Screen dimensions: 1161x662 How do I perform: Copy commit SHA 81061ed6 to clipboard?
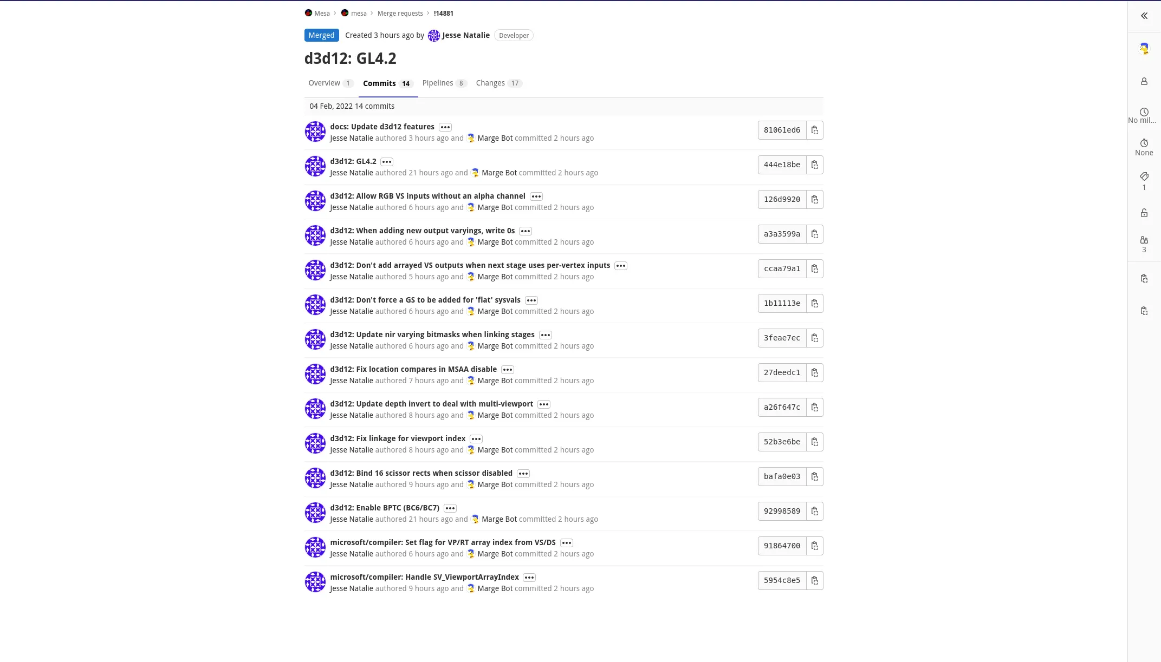814,130
